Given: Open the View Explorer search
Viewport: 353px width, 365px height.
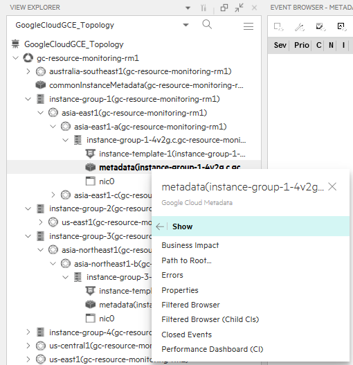Looking at the screenshot, I should point(207,24).
